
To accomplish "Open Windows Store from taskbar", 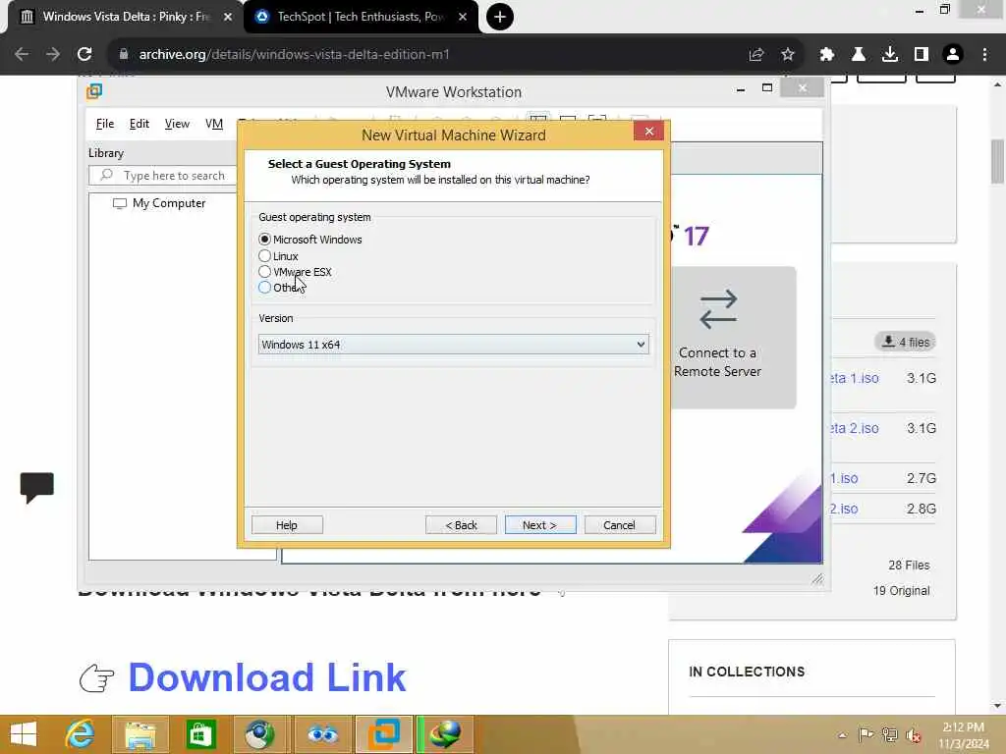I will [200, 734].
